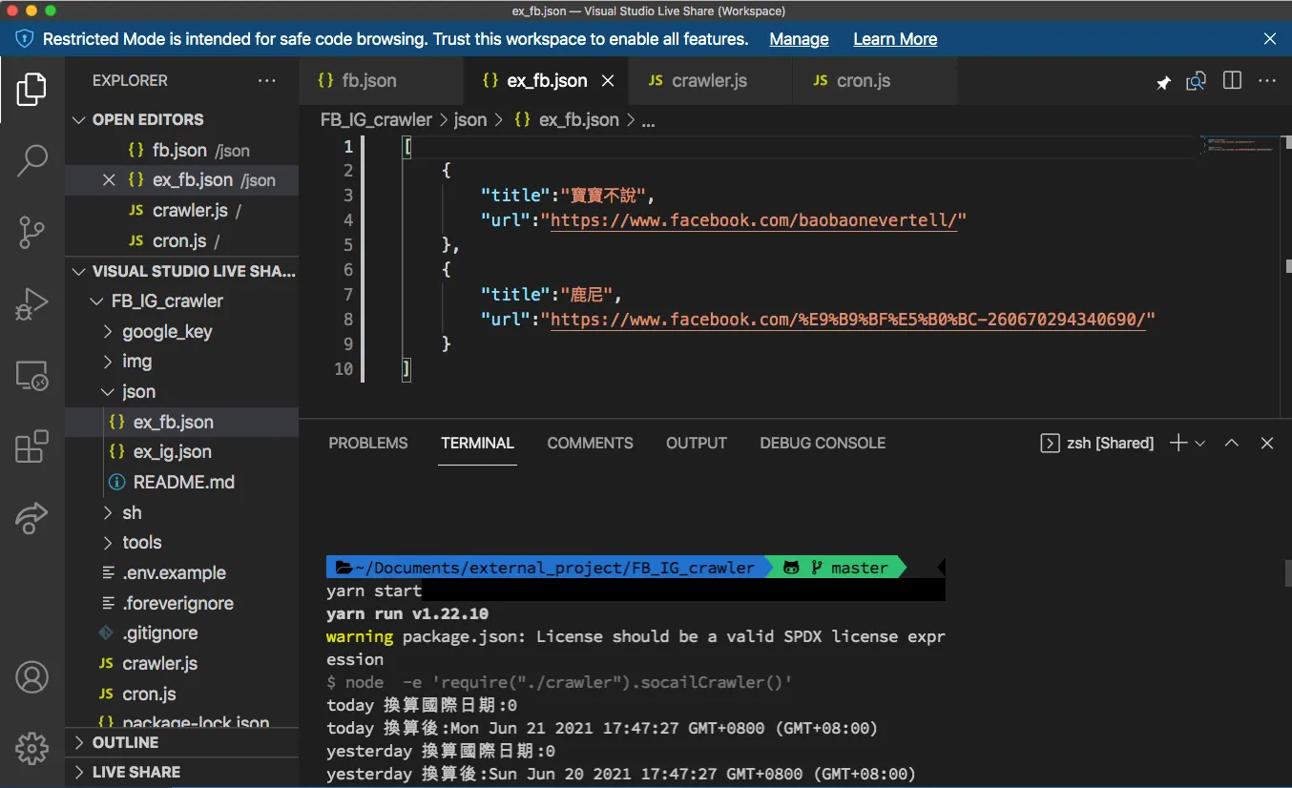Open the Remote Explorer view

coord(31,375)
